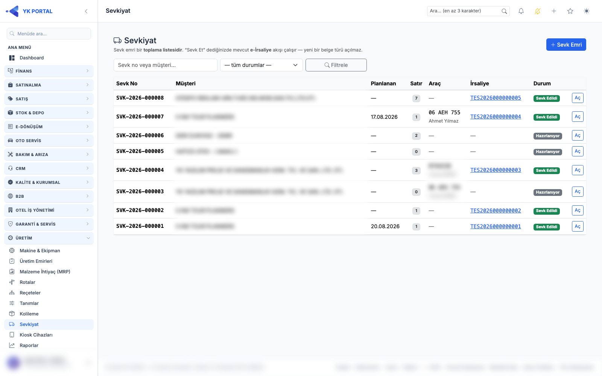Click the Filtrele button

tap(336, 65)
